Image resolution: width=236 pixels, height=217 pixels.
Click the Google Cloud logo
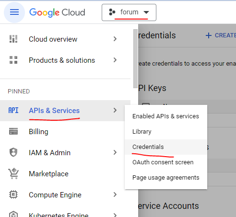point(57,12)
